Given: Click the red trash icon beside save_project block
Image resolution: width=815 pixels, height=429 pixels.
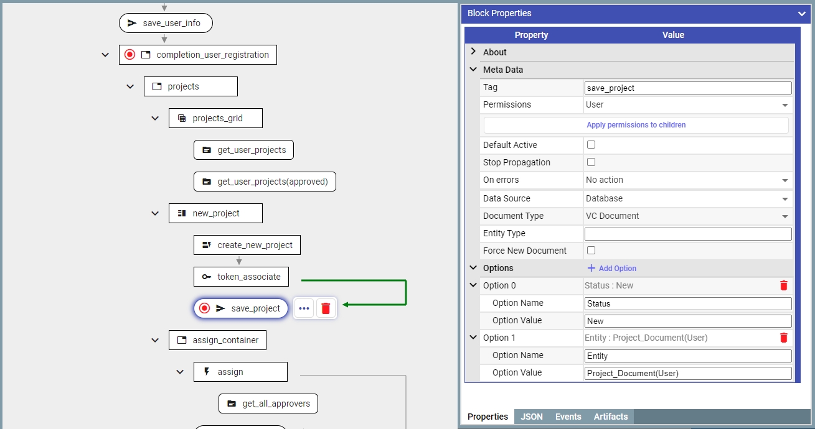Looking at the screenshot, I should pyautogui.click(x=326, y=308).
